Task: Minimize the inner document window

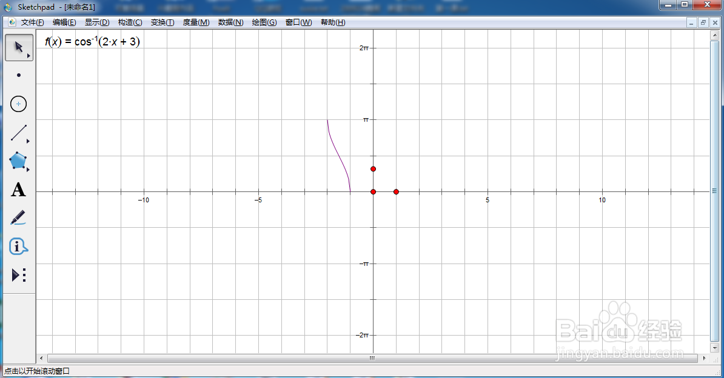Action: coord(691,22)
